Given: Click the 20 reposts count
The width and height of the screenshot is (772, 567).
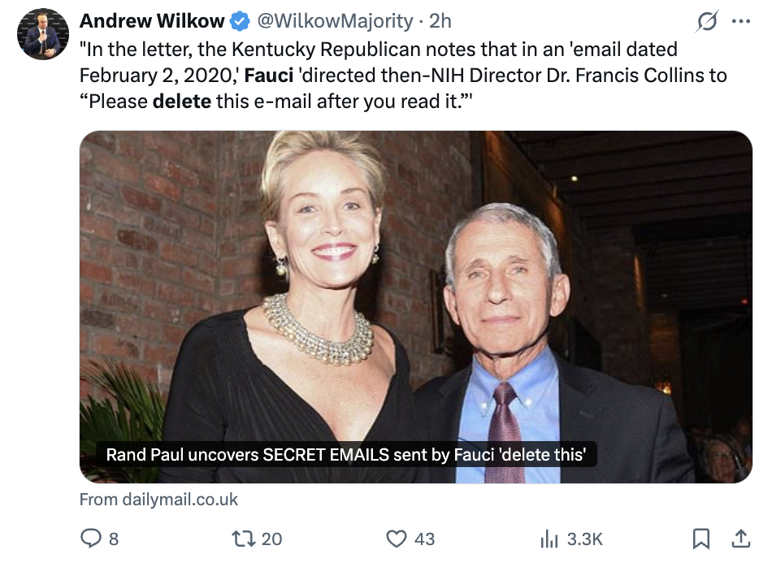Looking at the screenshot, I should point(272,539).
